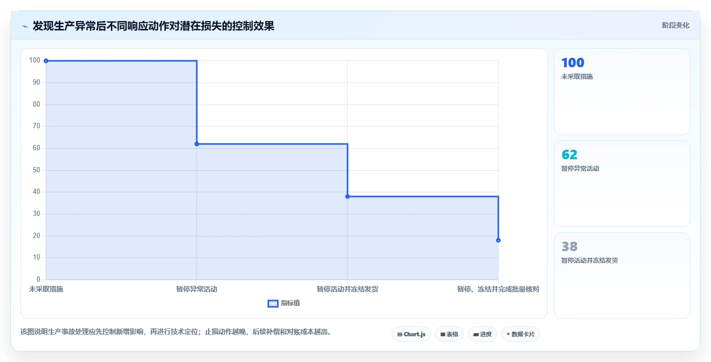This screenshot has height=362, width=711.
Task: Click the data point at 暂停异常活动 value 62
Action: [197, 144]
